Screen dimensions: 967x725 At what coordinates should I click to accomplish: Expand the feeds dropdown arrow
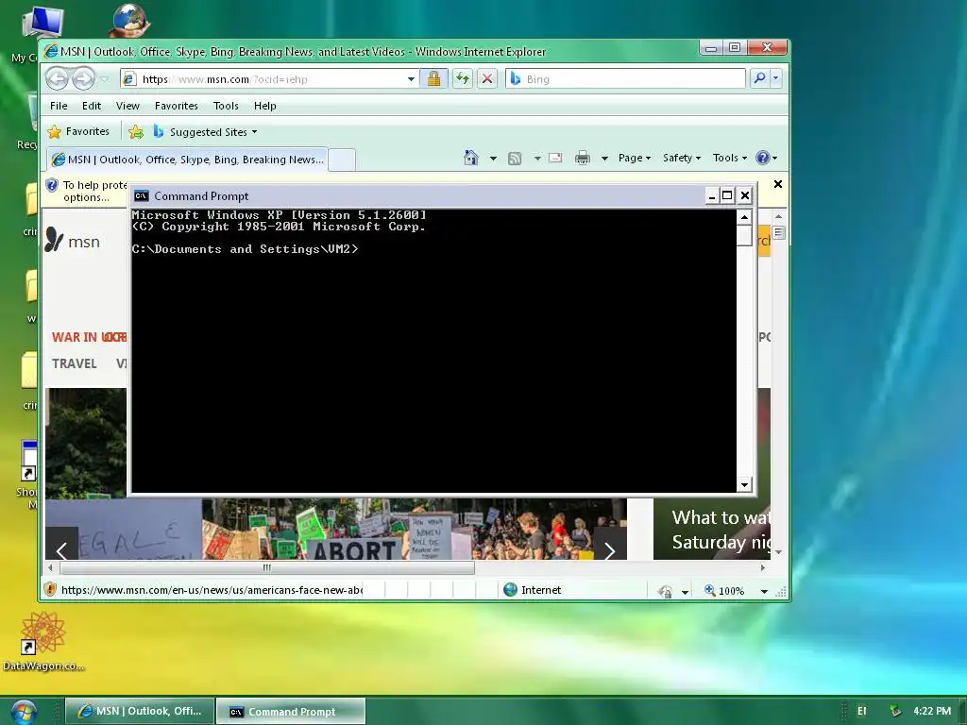[x=537, y=159]
